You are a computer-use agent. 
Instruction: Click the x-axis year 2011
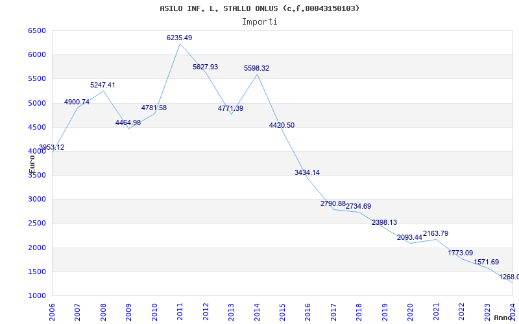(x=180, y=312)
